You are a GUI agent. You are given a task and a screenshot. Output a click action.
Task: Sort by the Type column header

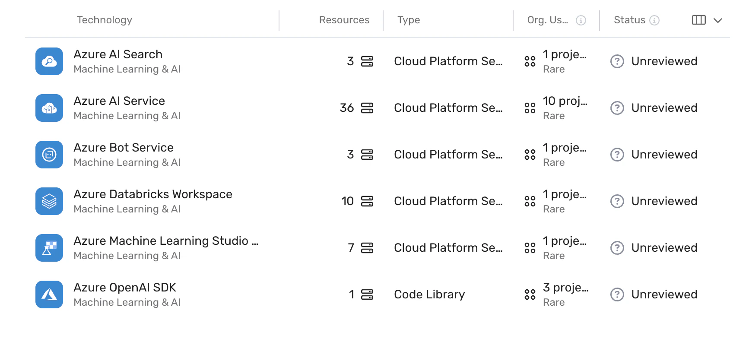(409, 20)
